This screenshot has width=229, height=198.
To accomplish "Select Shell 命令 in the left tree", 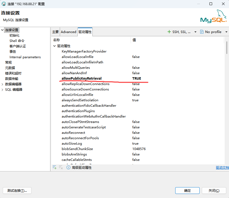I will point(17,41).
